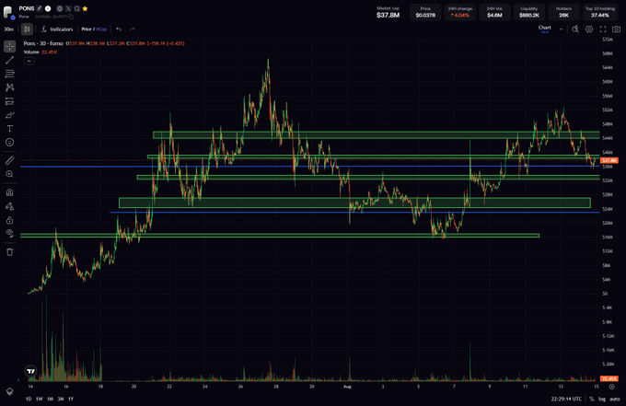Click the 22.45K volume label on axis
Viewport: 626px width, 406px height.
[x=609, y=378]
